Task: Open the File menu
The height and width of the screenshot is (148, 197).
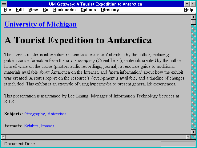Action: tap(7, 10)
